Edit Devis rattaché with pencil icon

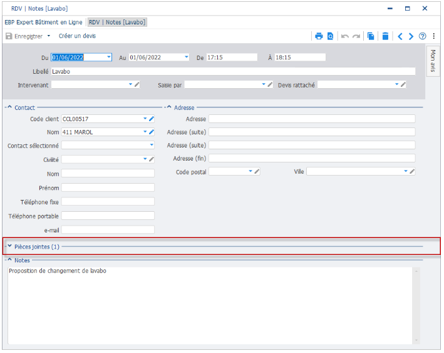(x=403, y=84)
